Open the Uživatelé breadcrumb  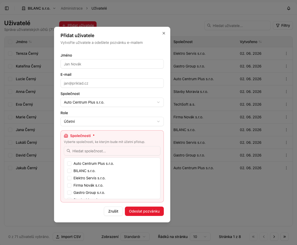[99, 8]
